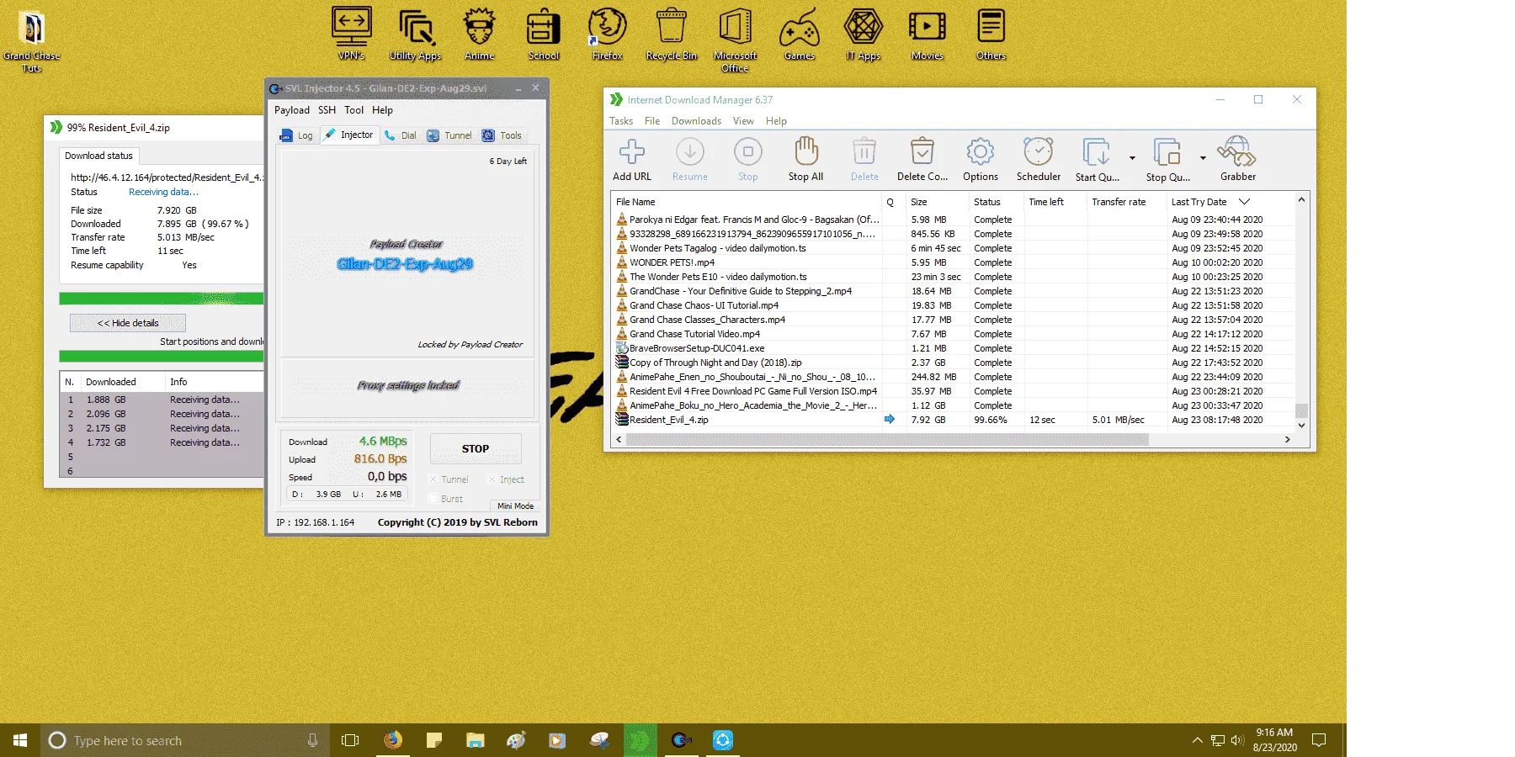Image resolution: width=1515 pixels, height=757 pixels.
Task: Open Recycle Bin on desktop
Action: coord(672,34)
